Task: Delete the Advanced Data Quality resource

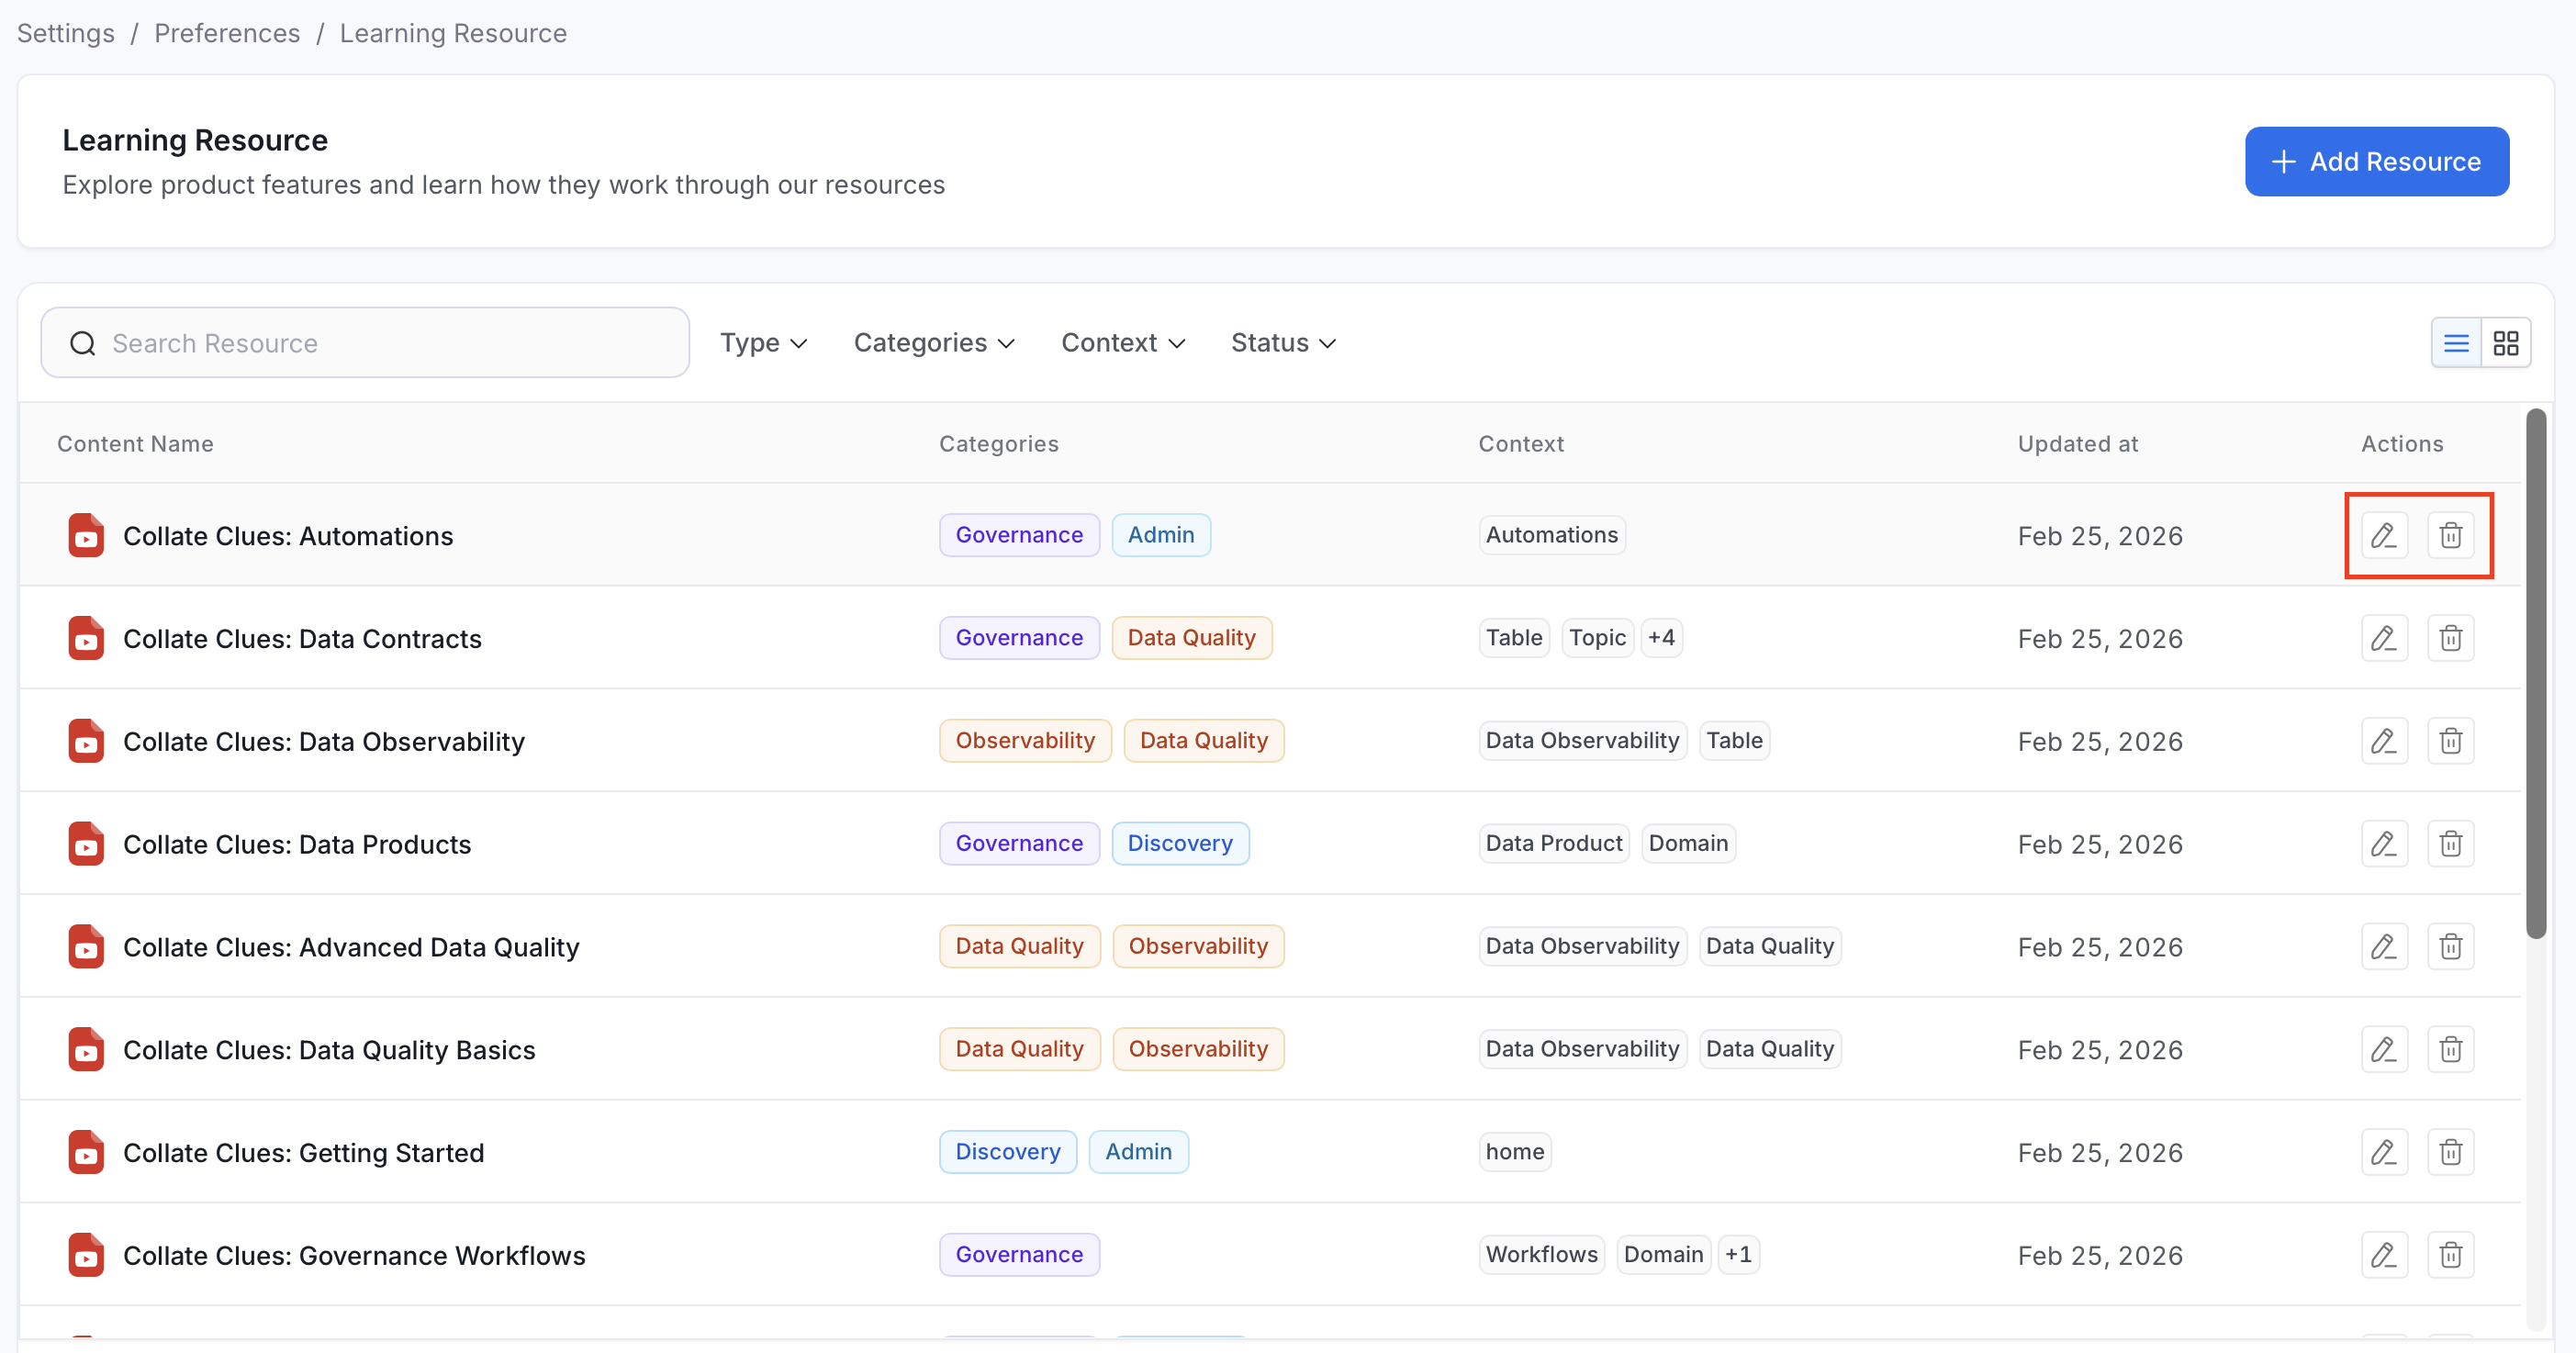Action: pyautogui.click(x=2450, y=946)
